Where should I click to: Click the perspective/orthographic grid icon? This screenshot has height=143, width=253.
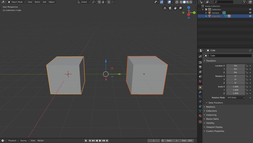(165, 8)
